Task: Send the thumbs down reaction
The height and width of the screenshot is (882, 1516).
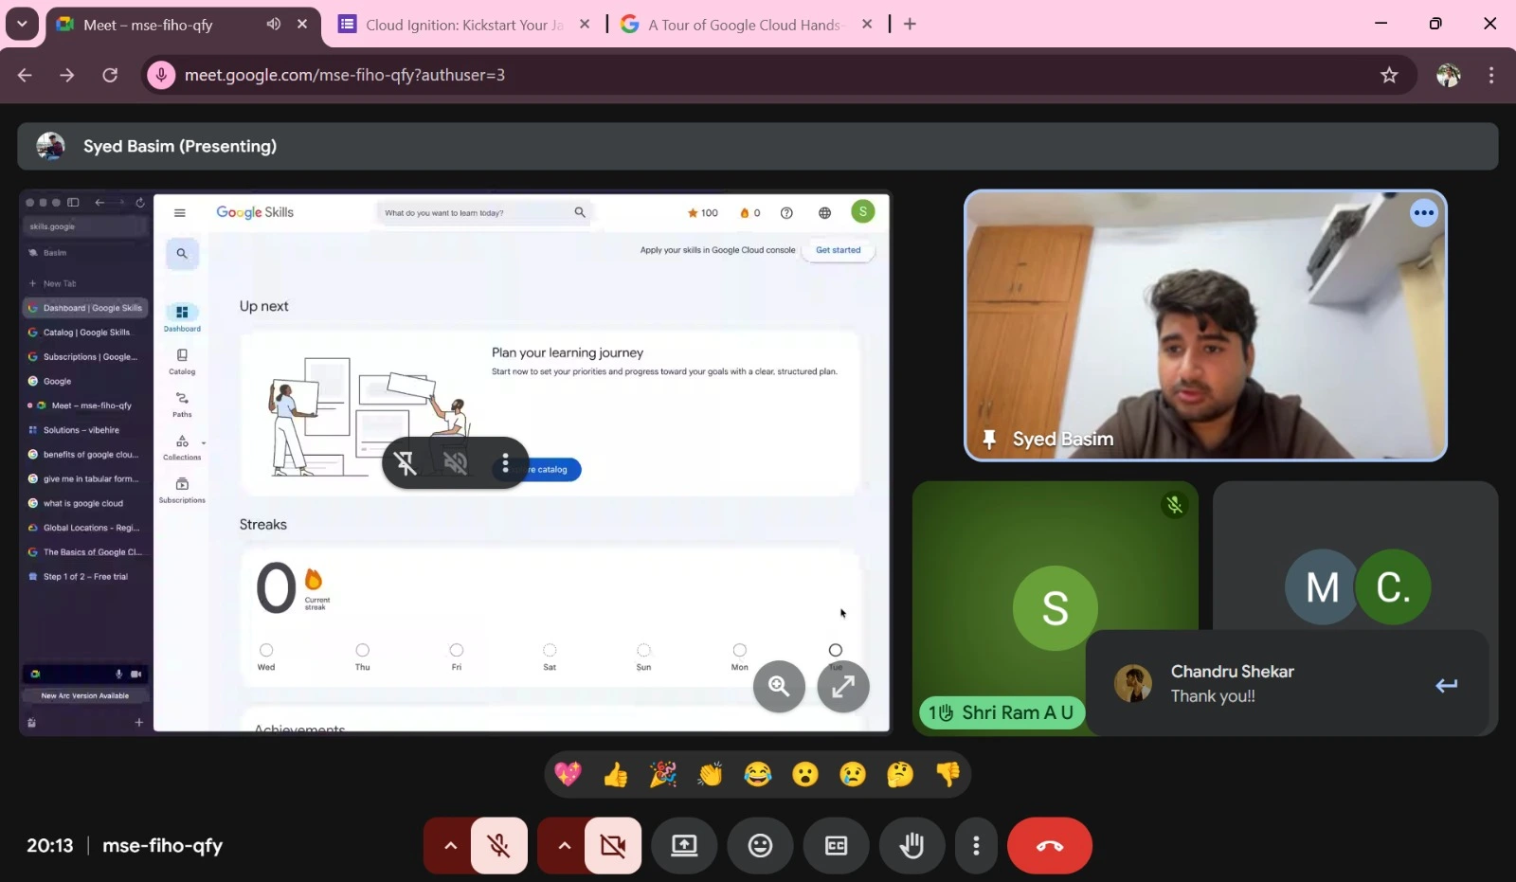Action: click(x=947, y=775)
